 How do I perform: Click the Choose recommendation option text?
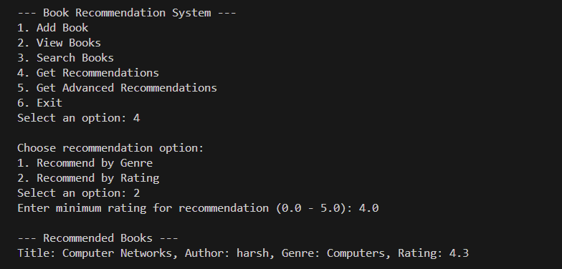point(110,148)
